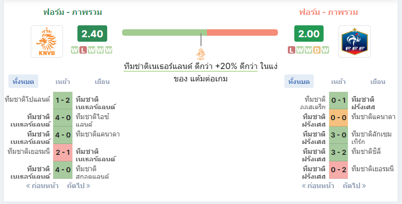The image size is (402, 204).
Task: Go to ถัดไป page of Netherlands matches
Action: point(79,186)
